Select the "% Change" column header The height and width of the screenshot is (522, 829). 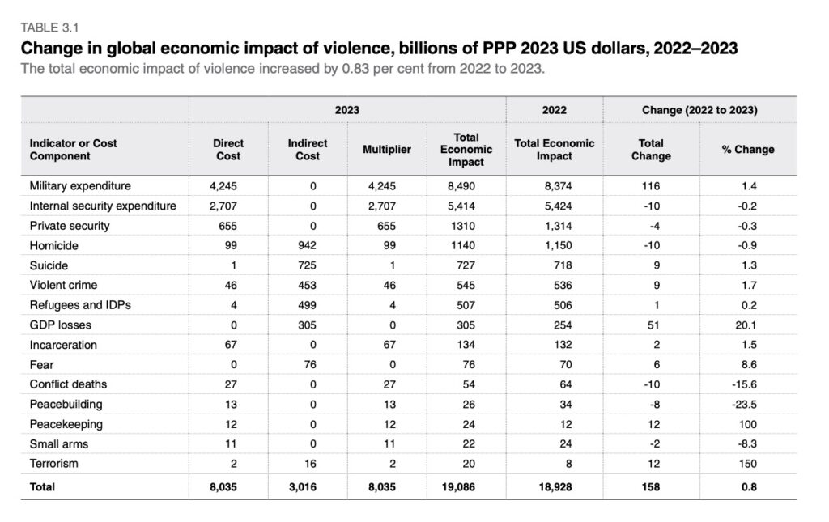pos(747,149)
